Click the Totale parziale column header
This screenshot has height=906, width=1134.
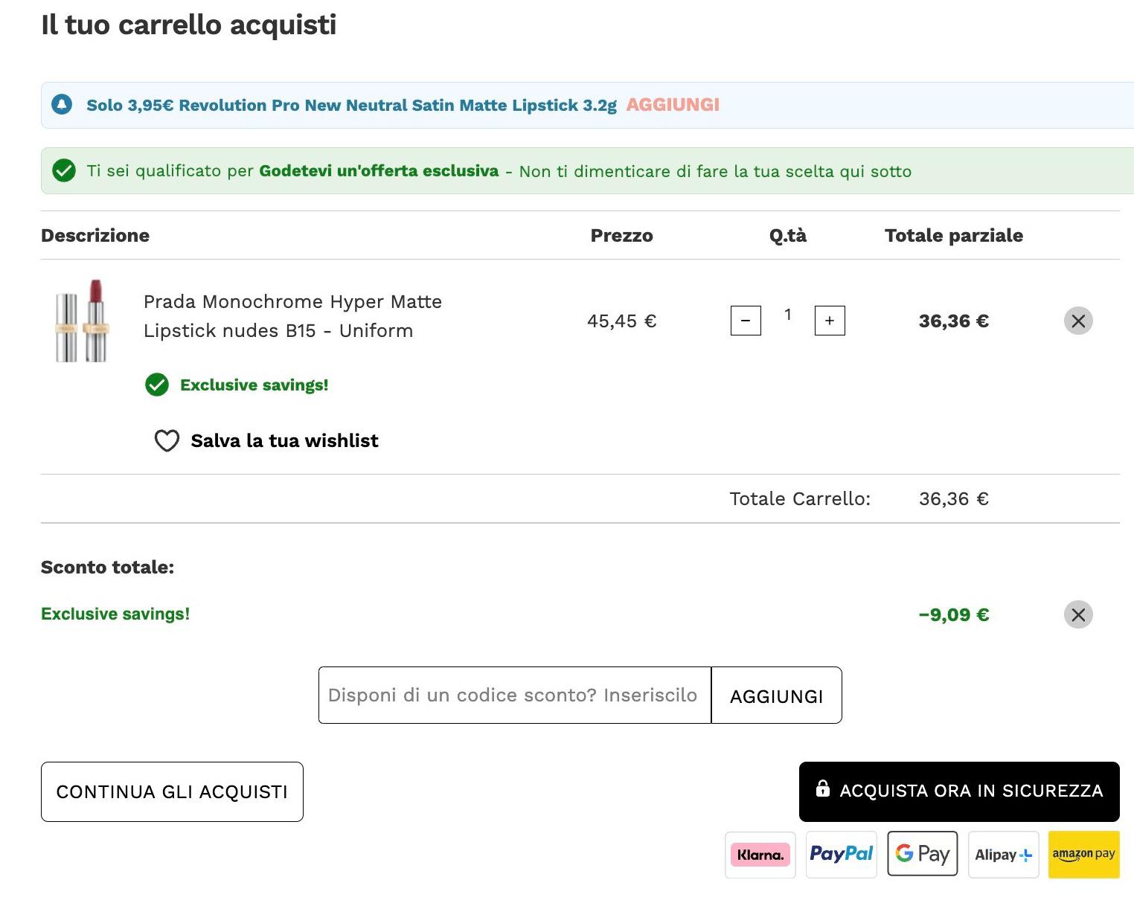click(954, 235)
